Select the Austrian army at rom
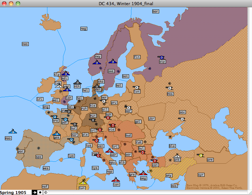The width and height of the screenshot is (252, 195). (x=98, y=156)
